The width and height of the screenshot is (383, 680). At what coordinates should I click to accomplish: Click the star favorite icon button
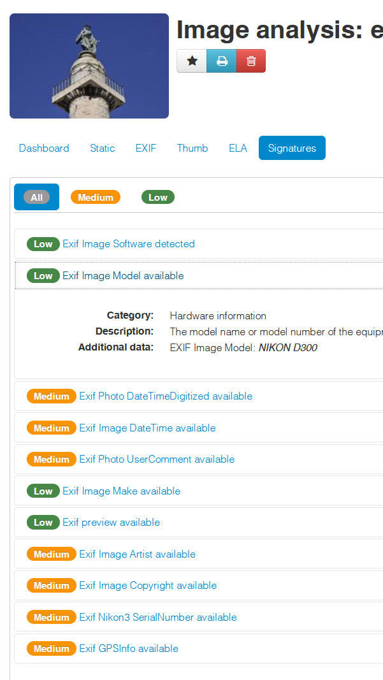[x=192, y=61]
